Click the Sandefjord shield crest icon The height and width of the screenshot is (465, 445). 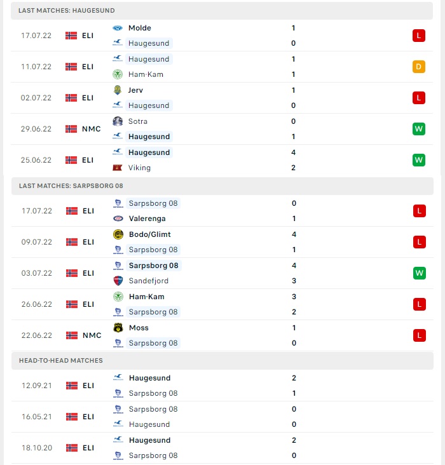tap(118, 281)
